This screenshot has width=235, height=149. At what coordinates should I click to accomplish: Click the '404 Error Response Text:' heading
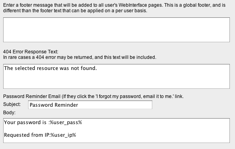point(30,52)
